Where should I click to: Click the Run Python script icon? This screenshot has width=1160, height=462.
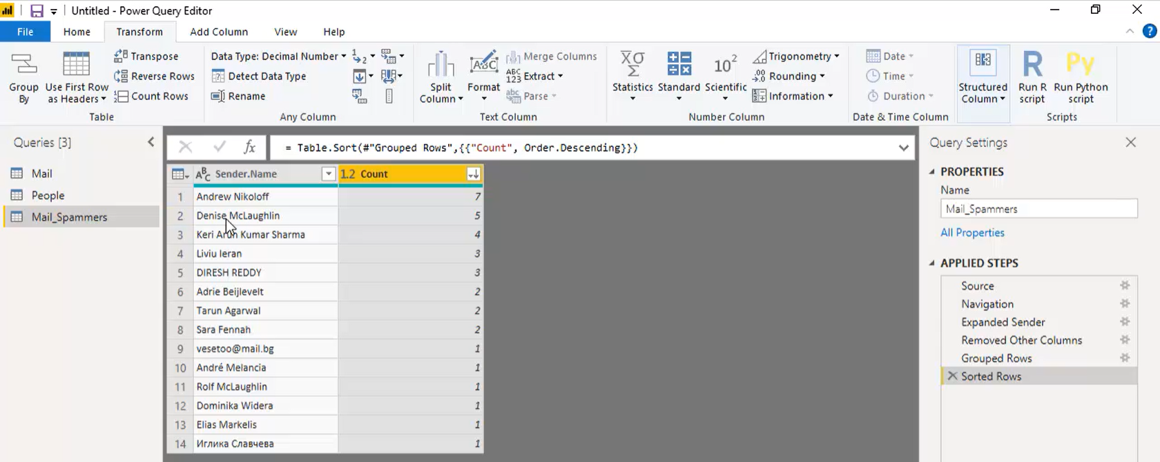point(1080,63)
